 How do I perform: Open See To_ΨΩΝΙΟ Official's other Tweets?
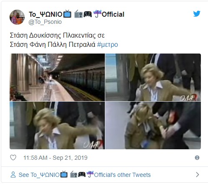[x=85, y=175]
